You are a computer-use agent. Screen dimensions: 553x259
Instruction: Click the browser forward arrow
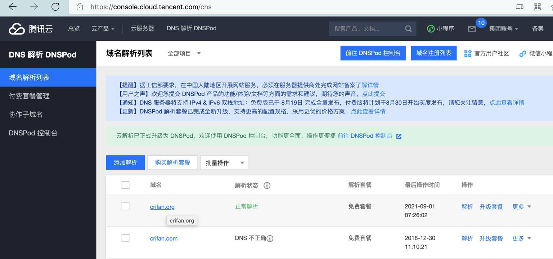click(x=34, y=6)
